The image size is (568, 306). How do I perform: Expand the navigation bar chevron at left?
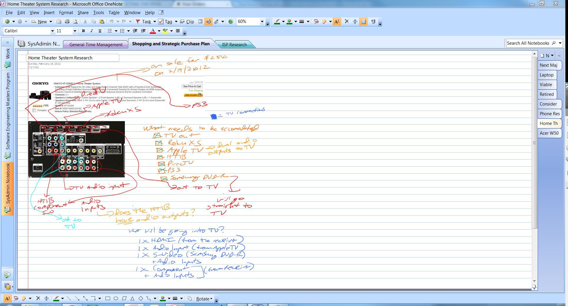[x=7, y=42]
